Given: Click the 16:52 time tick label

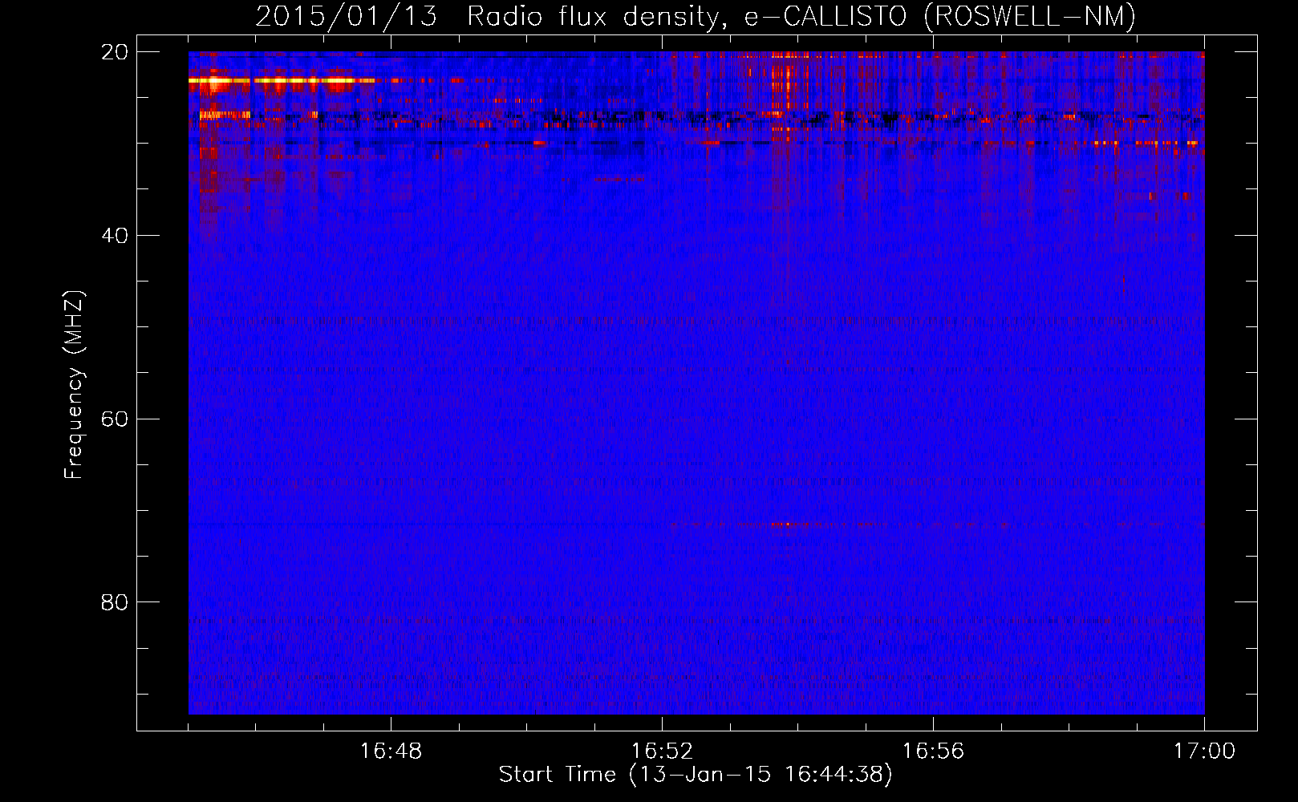Looking at the screenshot, I should tap(662, 751).
